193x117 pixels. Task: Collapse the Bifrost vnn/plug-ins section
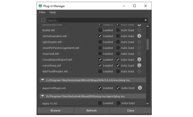[42, 80]
